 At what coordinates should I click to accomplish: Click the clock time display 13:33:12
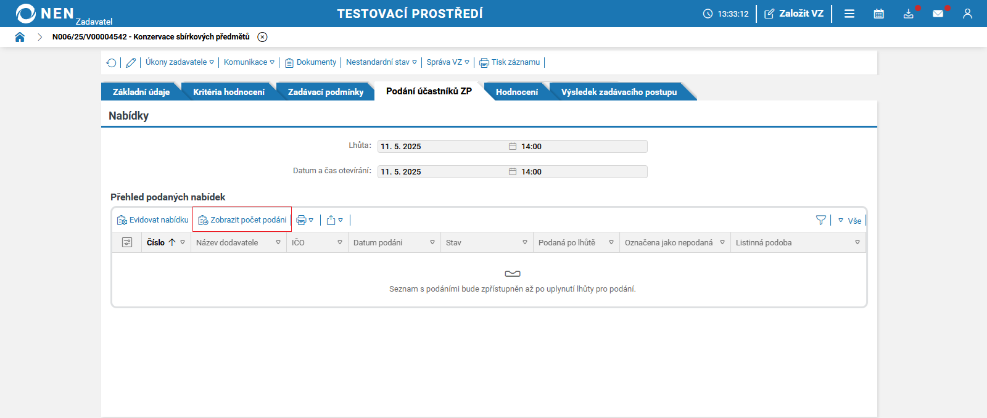pyautogui.click(x=725, y=14)
